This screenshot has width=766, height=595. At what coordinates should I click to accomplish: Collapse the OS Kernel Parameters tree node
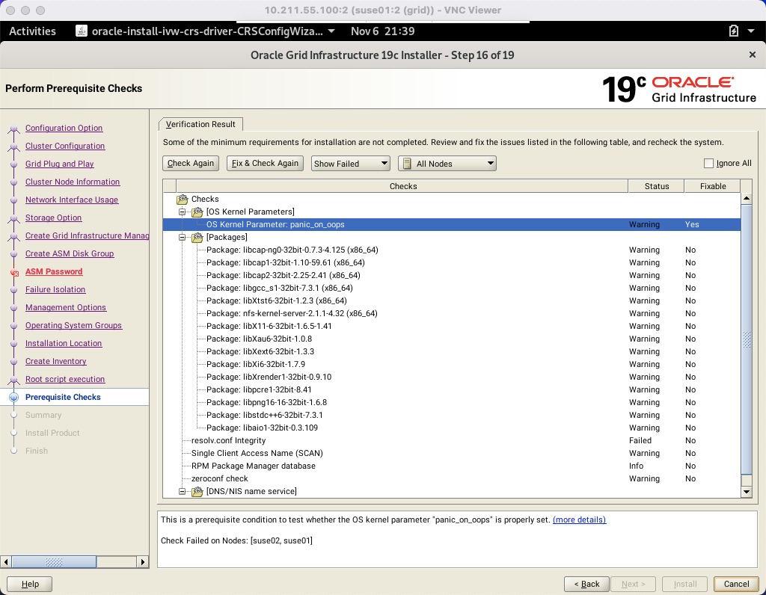[x=183, y=212]
